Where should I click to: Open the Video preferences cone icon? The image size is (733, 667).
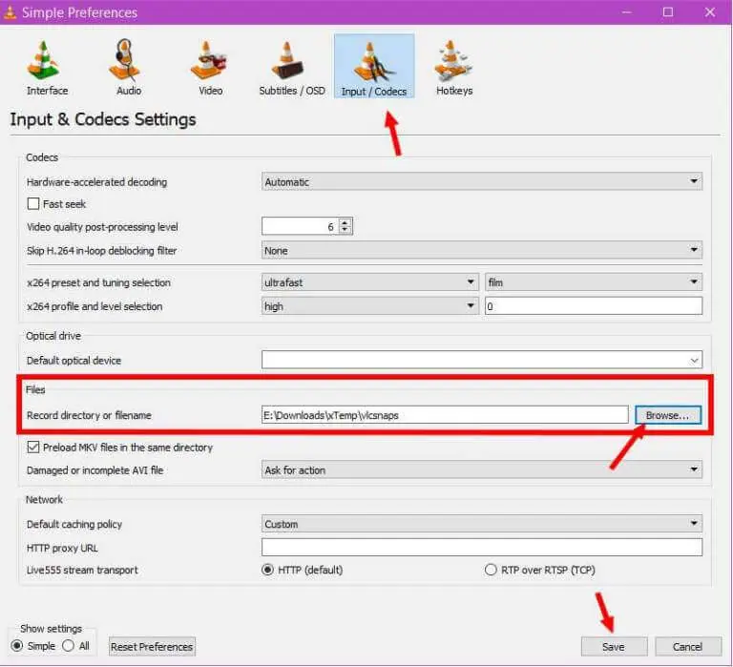208,61
